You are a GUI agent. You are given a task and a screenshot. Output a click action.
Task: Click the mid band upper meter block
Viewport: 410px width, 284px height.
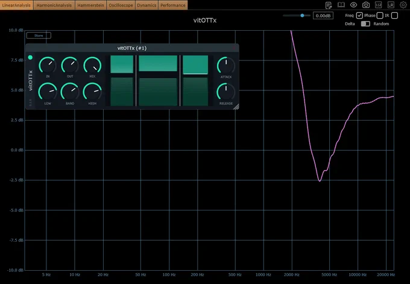point(158,63)
